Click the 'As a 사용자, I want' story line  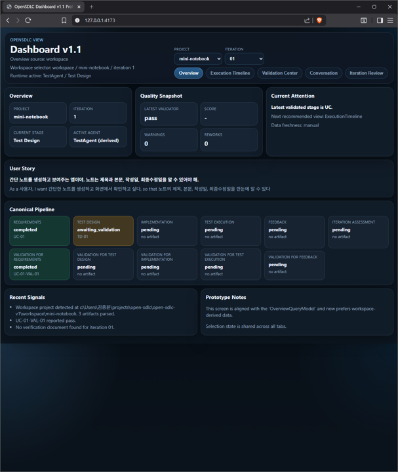140,189
